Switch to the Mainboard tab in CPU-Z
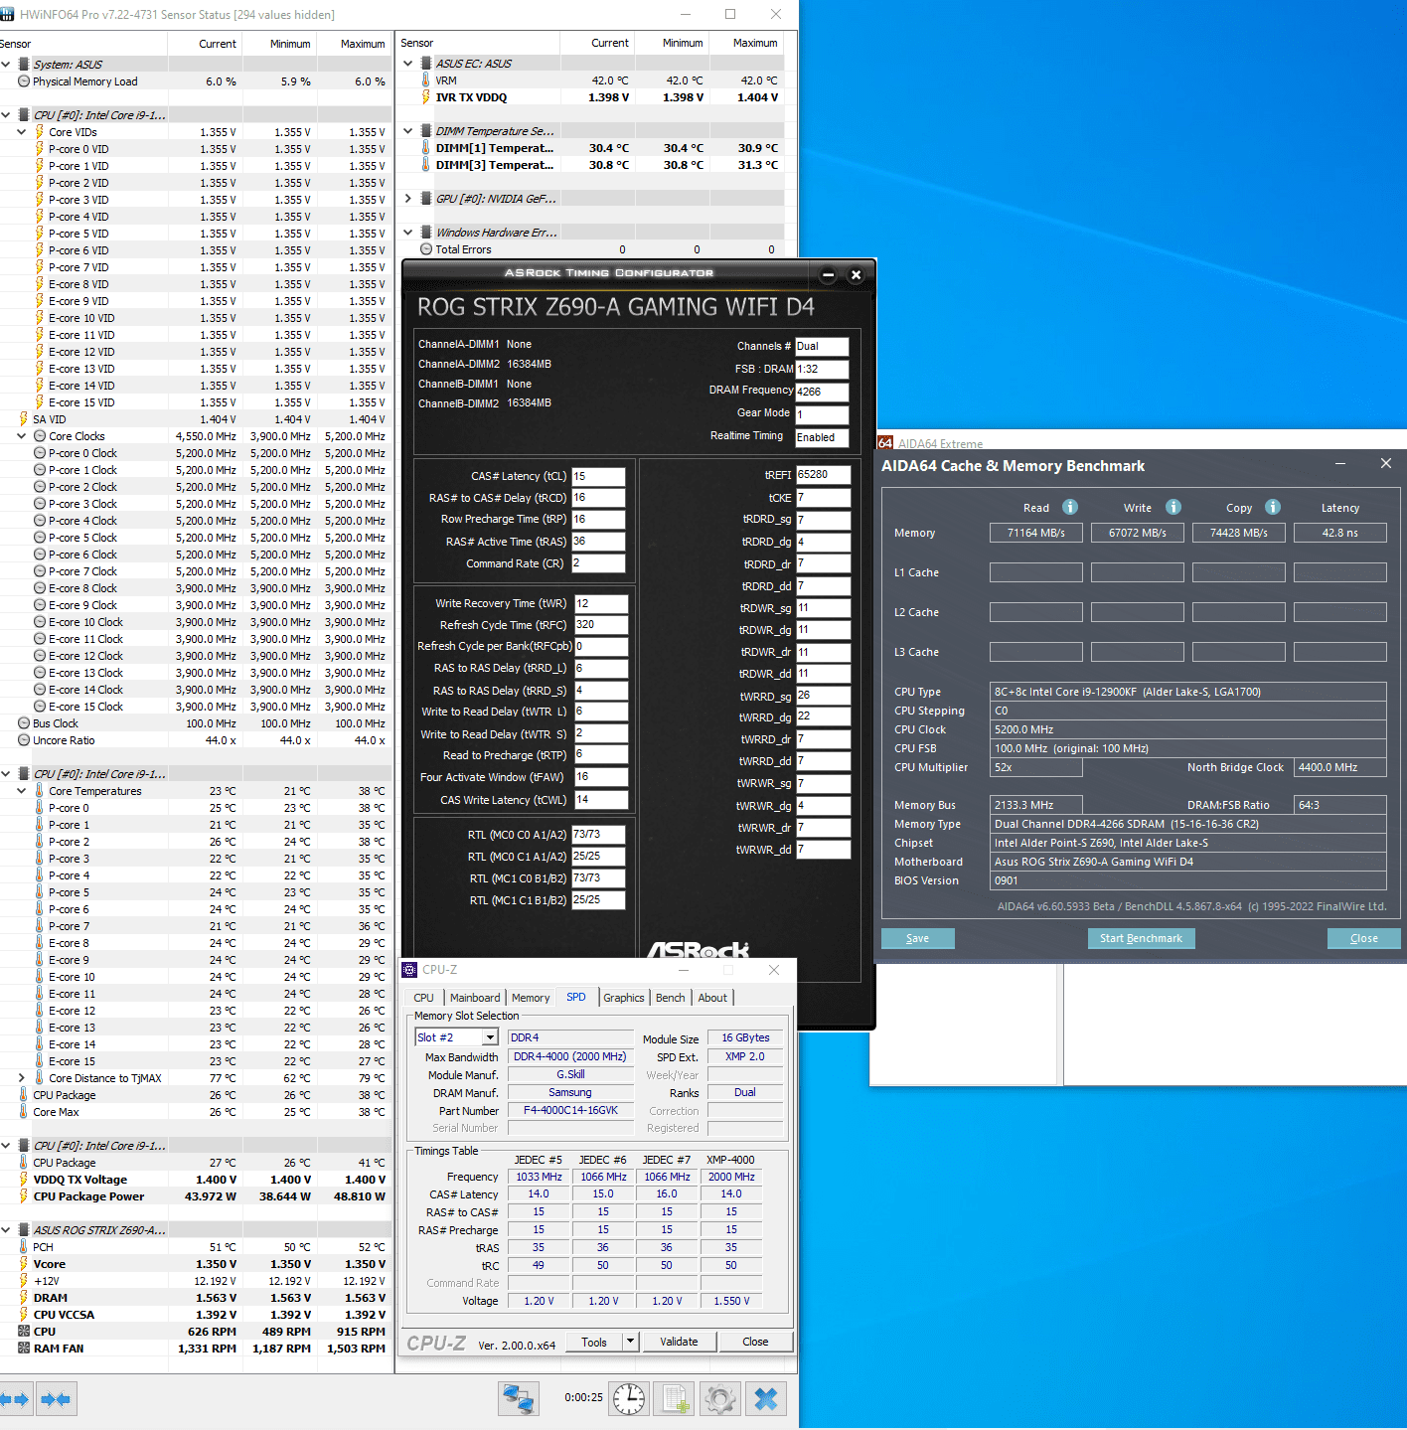Screen dimensions: 1407x1430 (475, 998)
